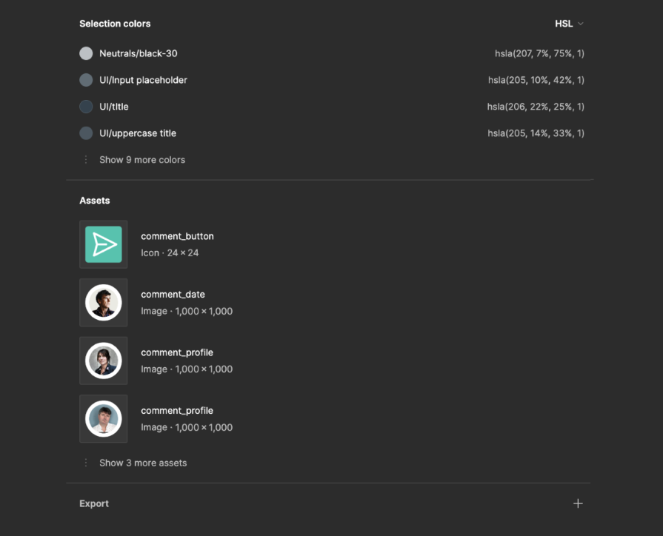663x536 pixels.
Task: Expand Show 3 more assets
Action: pos(142,463)
